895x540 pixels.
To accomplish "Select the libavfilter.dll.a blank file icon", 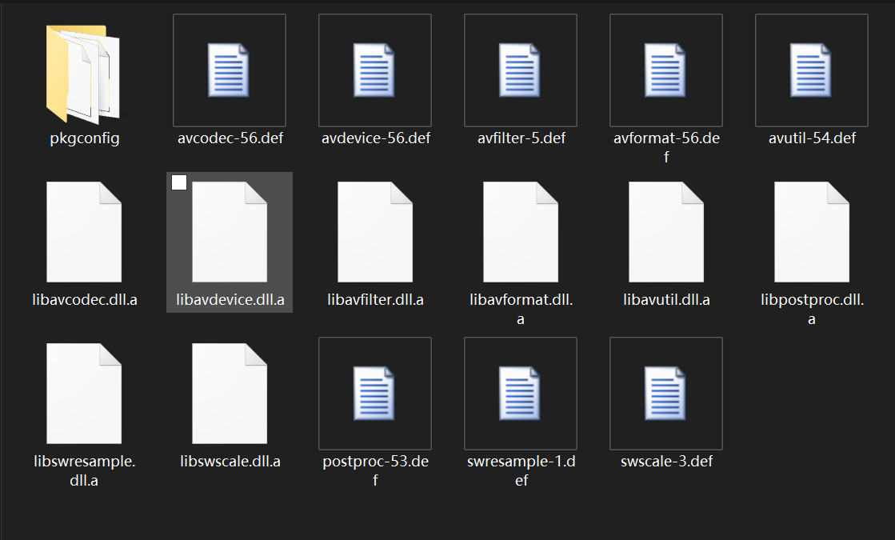I will click(x=375, y=232).
